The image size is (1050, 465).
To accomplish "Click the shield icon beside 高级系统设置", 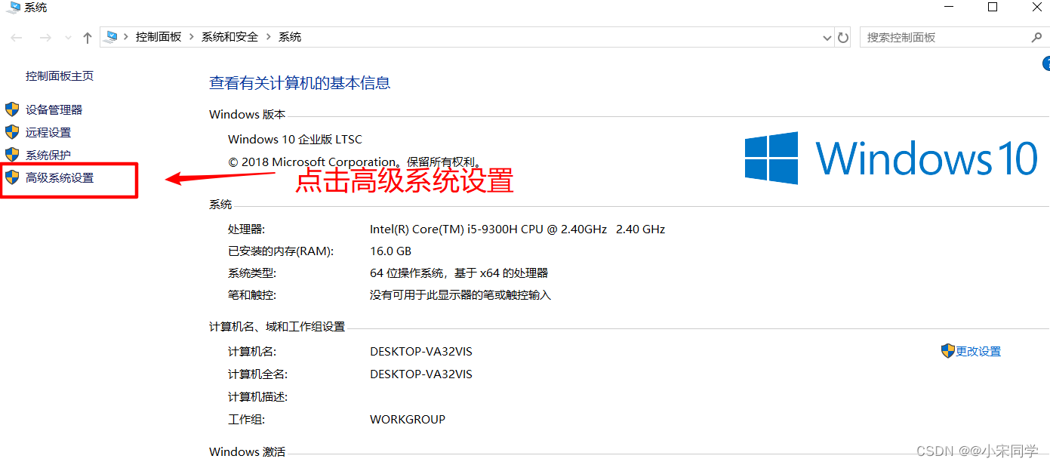I will click(x=12, y=177).
